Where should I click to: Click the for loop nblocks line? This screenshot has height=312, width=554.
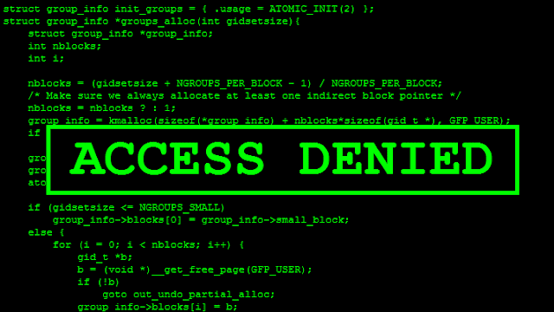click(148, 244)
